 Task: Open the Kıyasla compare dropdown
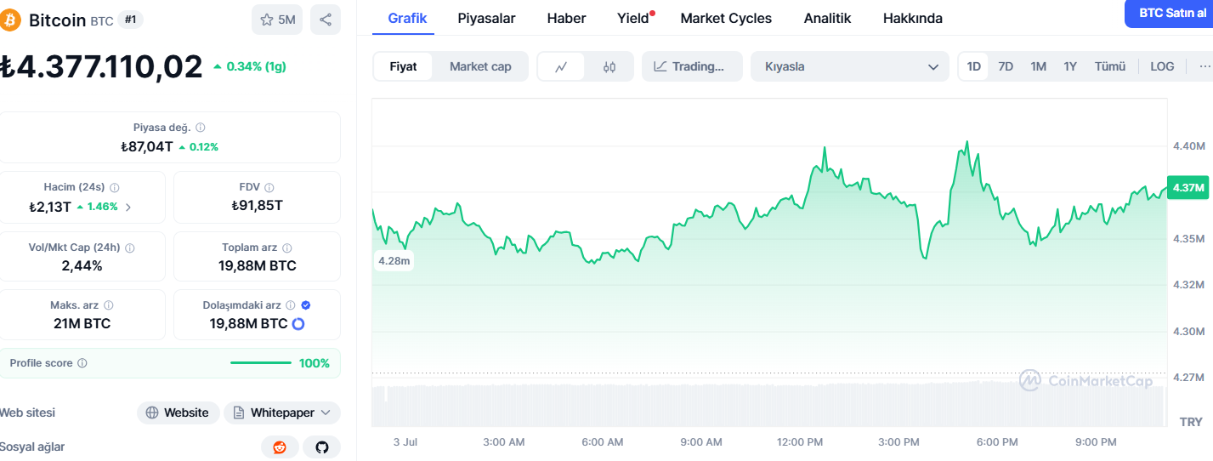pos(850,66)
